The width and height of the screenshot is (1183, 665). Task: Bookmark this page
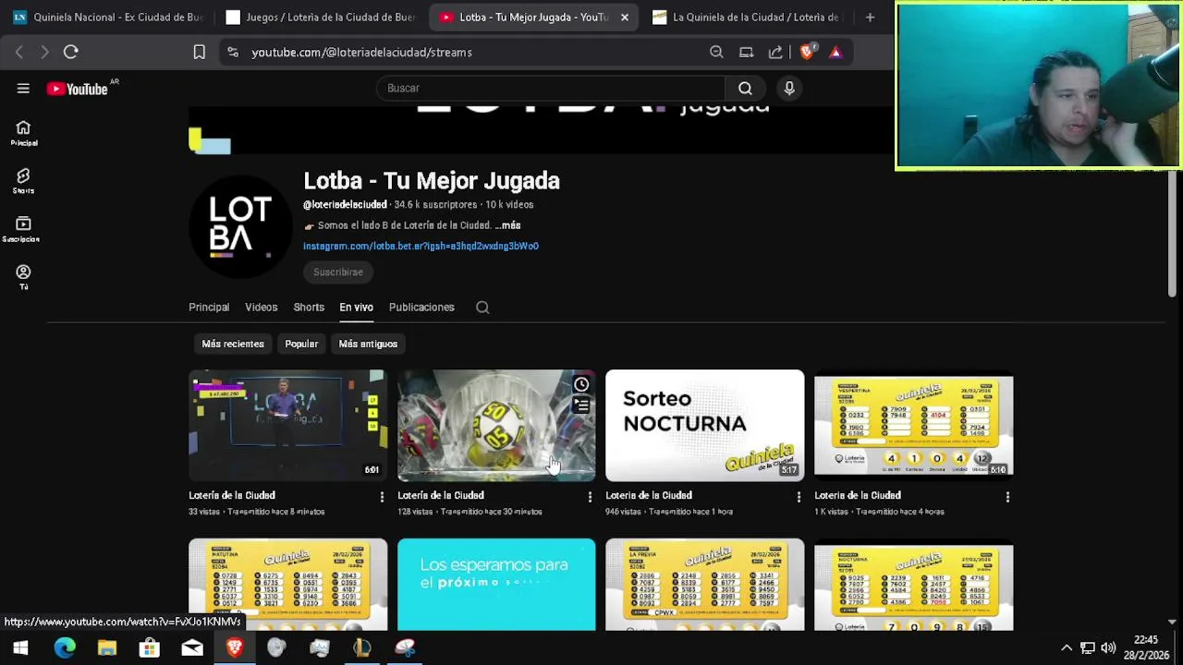click(x=199, y=53)
